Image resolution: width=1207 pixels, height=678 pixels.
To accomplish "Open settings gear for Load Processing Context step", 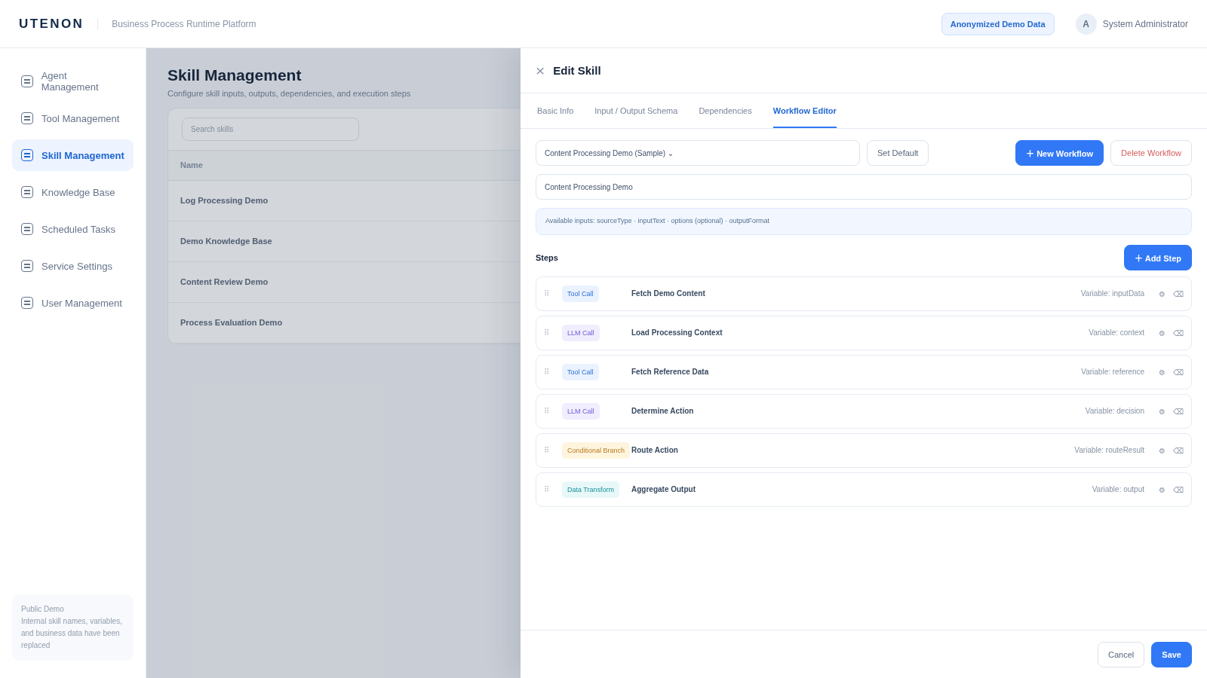I will click(1162, 334).
